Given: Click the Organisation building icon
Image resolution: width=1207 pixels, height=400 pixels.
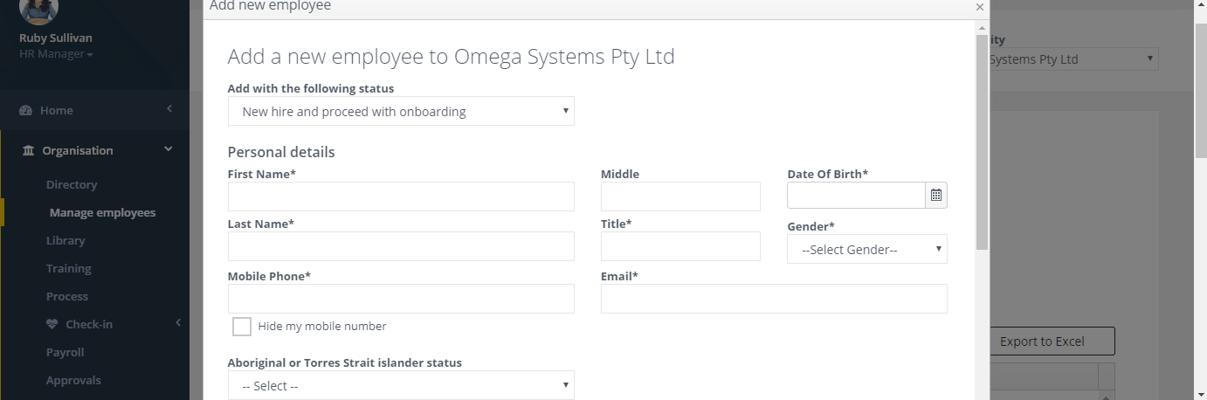Looking at the screenshot, I should click(x=27, y=151).
